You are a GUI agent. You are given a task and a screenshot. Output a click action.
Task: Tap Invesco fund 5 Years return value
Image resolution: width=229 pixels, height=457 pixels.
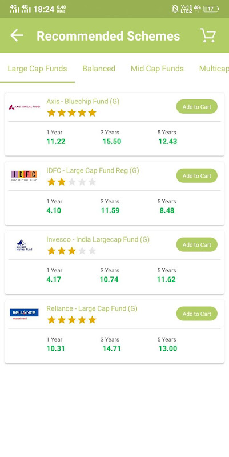coord(166,279)
